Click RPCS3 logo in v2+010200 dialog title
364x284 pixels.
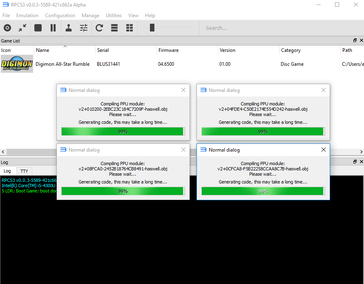[63, 90]
